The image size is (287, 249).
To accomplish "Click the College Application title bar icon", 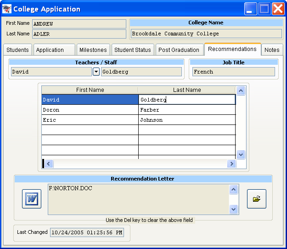I will click(7, 9).
